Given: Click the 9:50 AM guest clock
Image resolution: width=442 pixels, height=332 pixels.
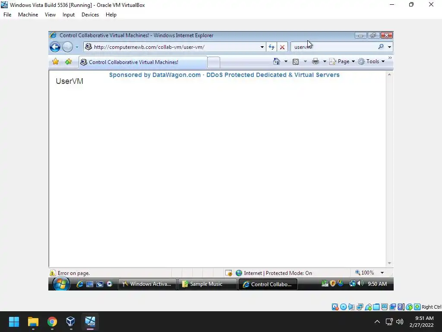Looking at the screenshot, I should tap(377, 284).
